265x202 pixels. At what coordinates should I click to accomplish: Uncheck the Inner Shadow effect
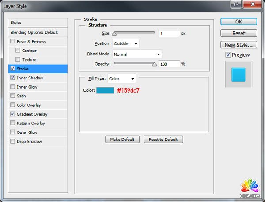12,78
